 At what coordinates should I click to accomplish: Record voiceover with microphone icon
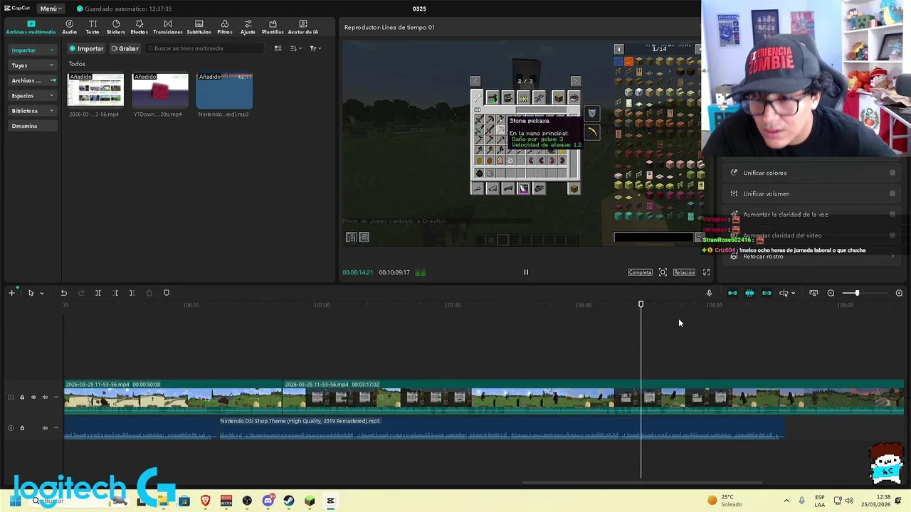pyautogui.click(x=709, y=293)
